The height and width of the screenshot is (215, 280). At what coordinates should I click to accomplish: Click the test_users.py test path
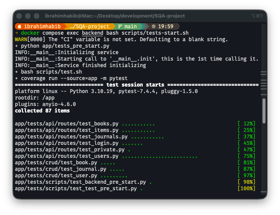[66, 156]
